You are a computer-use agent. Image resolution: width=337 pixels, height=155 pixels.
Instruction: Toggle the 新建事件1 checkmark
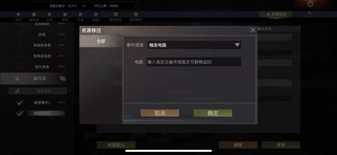pyautogui.click(x=20, y=102)
